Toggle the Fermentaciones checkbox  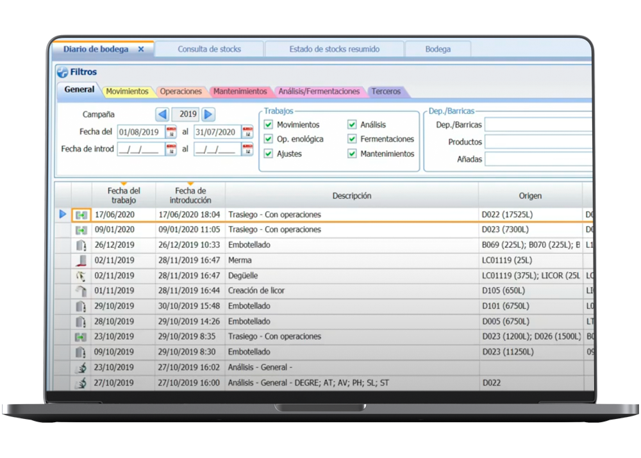pyautogui.click(x=351, y=139)
